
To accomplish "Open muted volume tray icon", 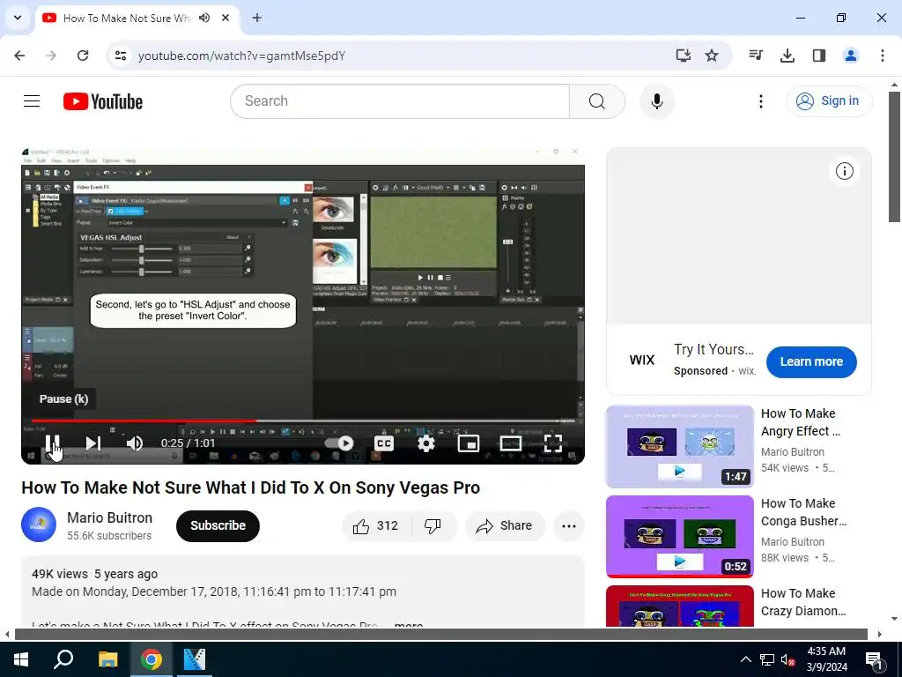I will pyautogui.click(x=787, y=659).
